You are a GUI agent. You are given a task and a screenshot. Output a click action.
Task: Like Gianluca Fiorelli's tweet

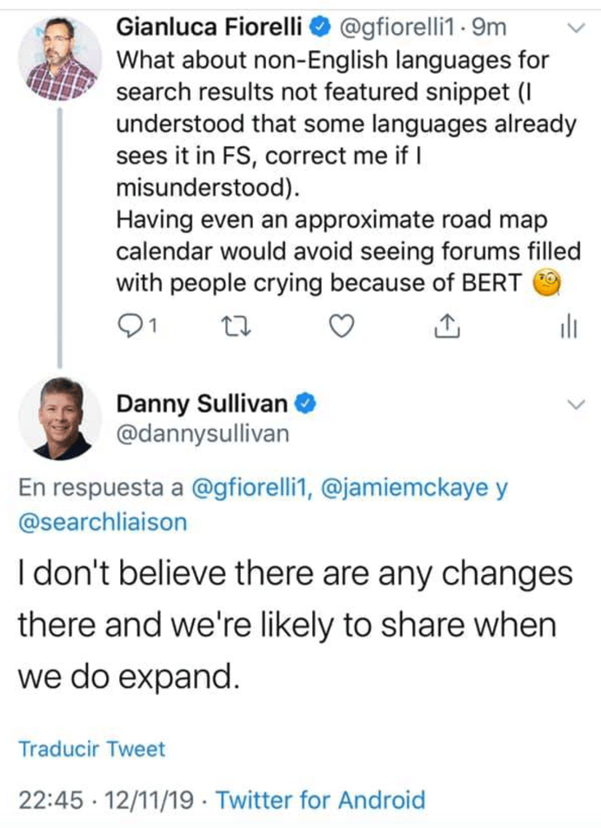point(341,327)
